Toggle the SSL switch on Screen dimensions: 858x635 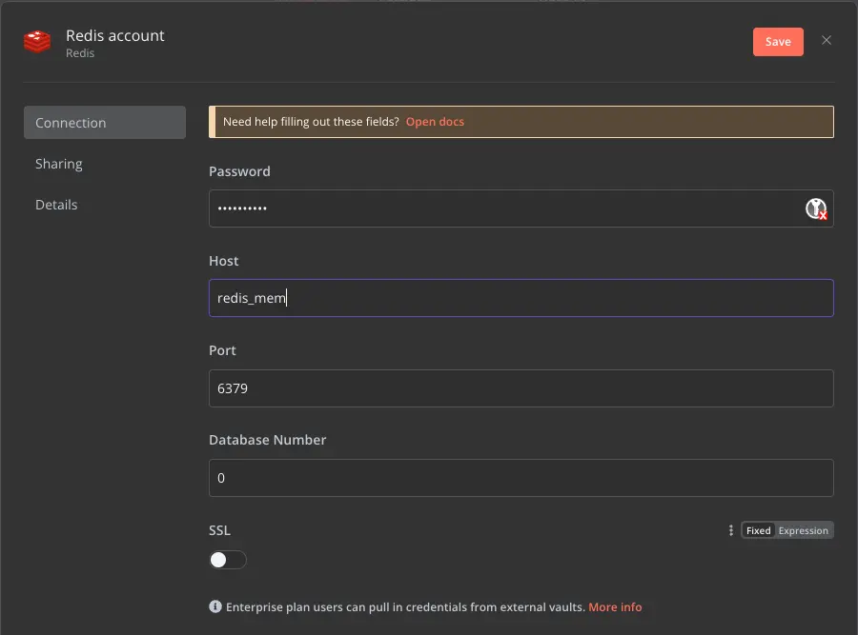point(228,560)
